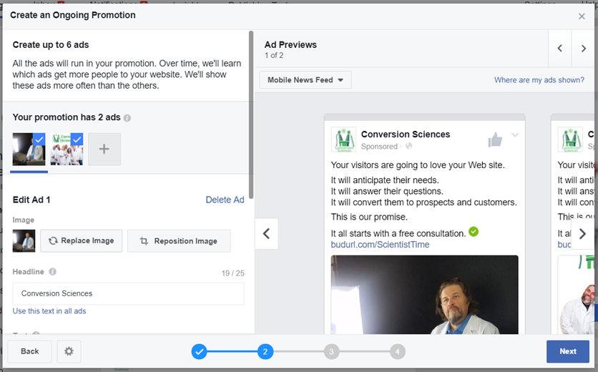Click the "Sponsored" label in ad preview
This screenshot has height=372, width=598.
[x=379, y=146]
